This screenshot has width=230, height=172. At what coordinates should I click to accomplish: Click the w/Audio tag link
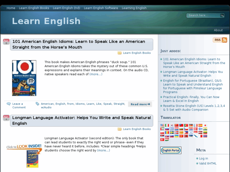(x=46, y=107)
